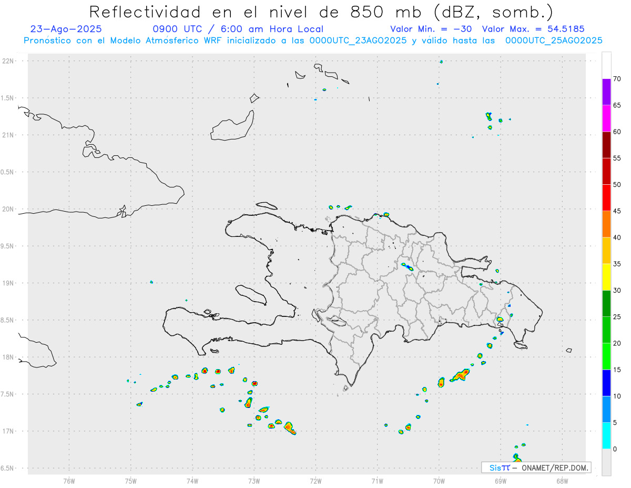Click the orange 40–45 dBZ colorbar segment
Screen dimensions: 631x488
[x=606, y=224]
